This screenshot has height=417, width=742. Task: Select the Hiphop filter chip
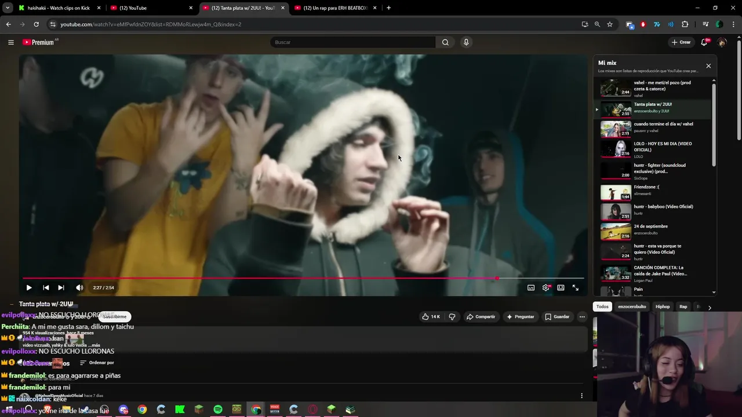tap(663, 307)
